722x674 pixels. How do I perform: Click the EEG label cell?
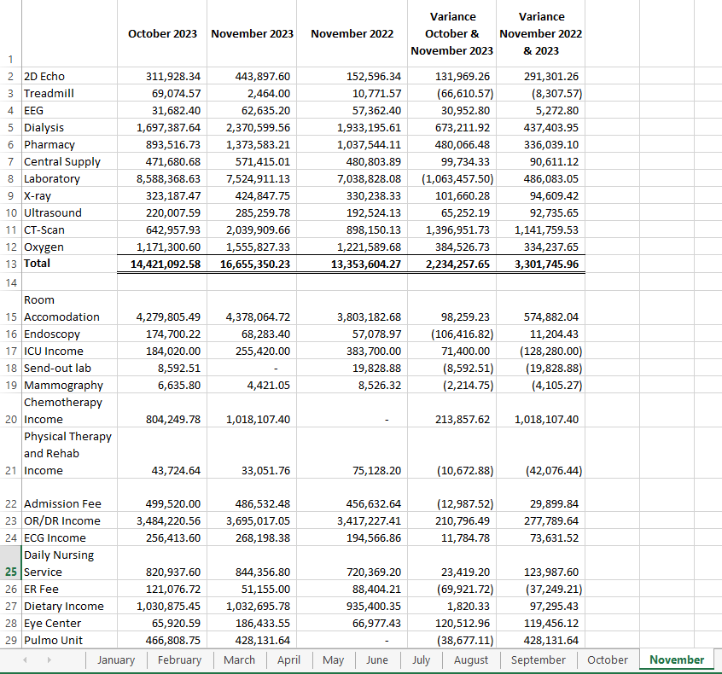coord(69,110)
